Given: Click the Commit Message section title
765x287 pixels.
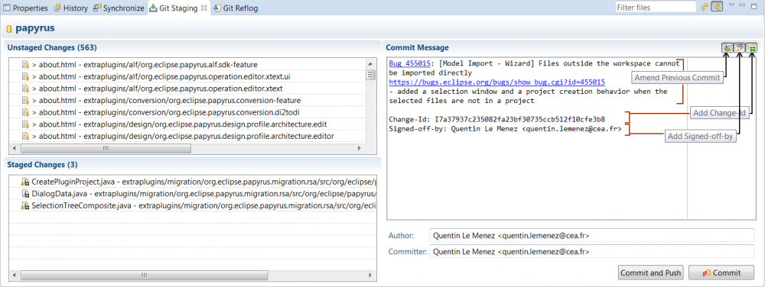Looking at the screenshot, I should [x=417, y=47].
